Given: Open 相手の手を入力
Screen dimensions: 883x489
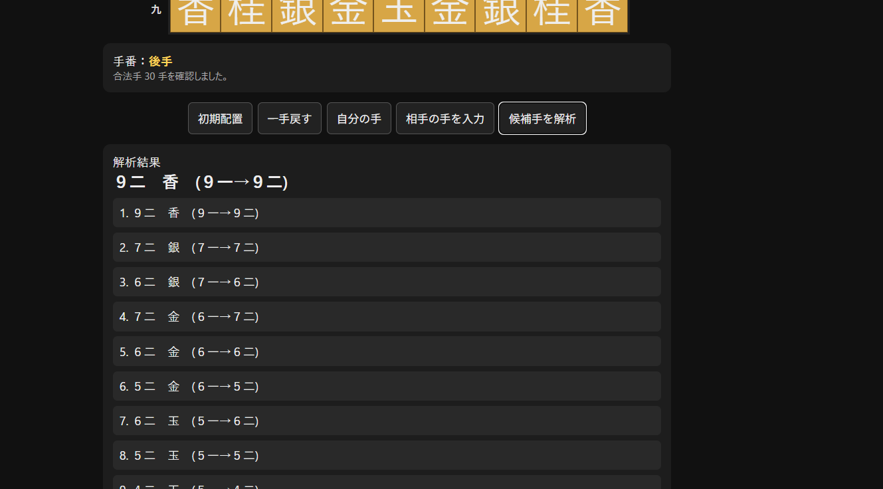Looking at the screenshot, I should click(445, 118).
